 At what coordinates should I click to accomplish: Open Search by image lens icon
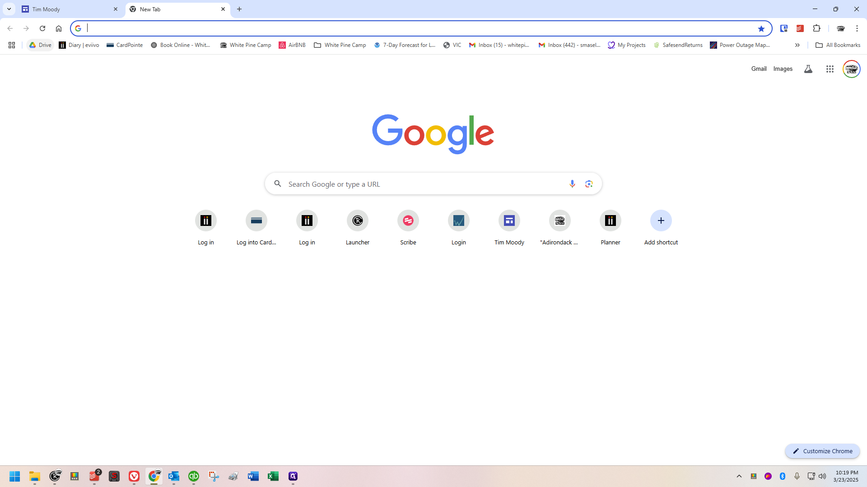tap(589, 184)
